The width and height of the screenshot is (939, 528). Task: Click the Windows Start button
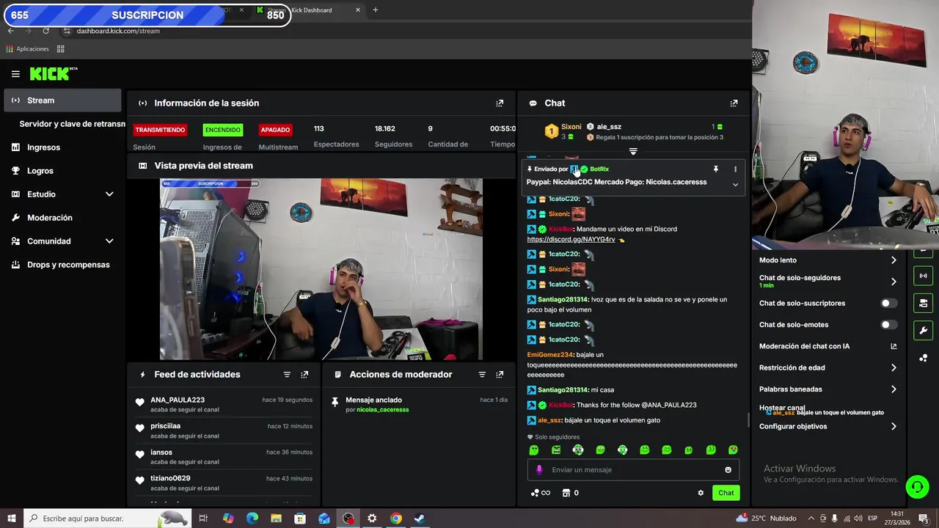coord(11,518)
